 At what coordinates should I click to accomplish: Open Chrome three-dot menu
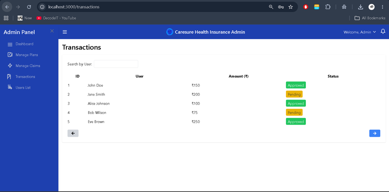(x=382, y=7)
